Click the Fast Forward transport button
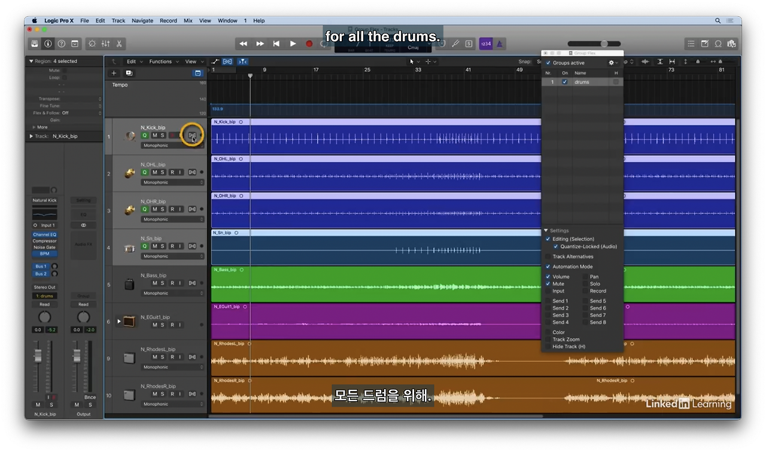This screenshot has height=452, width=766. [x=260, y=44]
